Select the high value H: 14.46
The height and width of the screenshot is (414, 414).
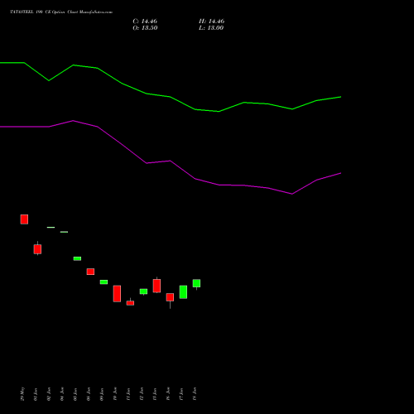(x=211, y=22)
